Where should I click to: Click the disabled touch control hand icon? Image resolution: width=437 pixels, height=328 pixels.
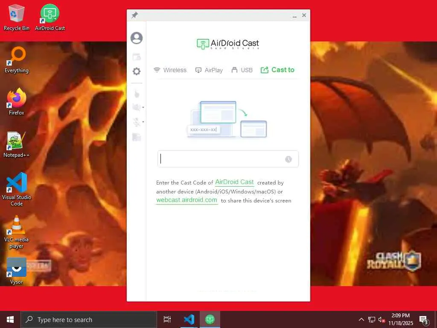pyautogui.click(x=137, y=94)
